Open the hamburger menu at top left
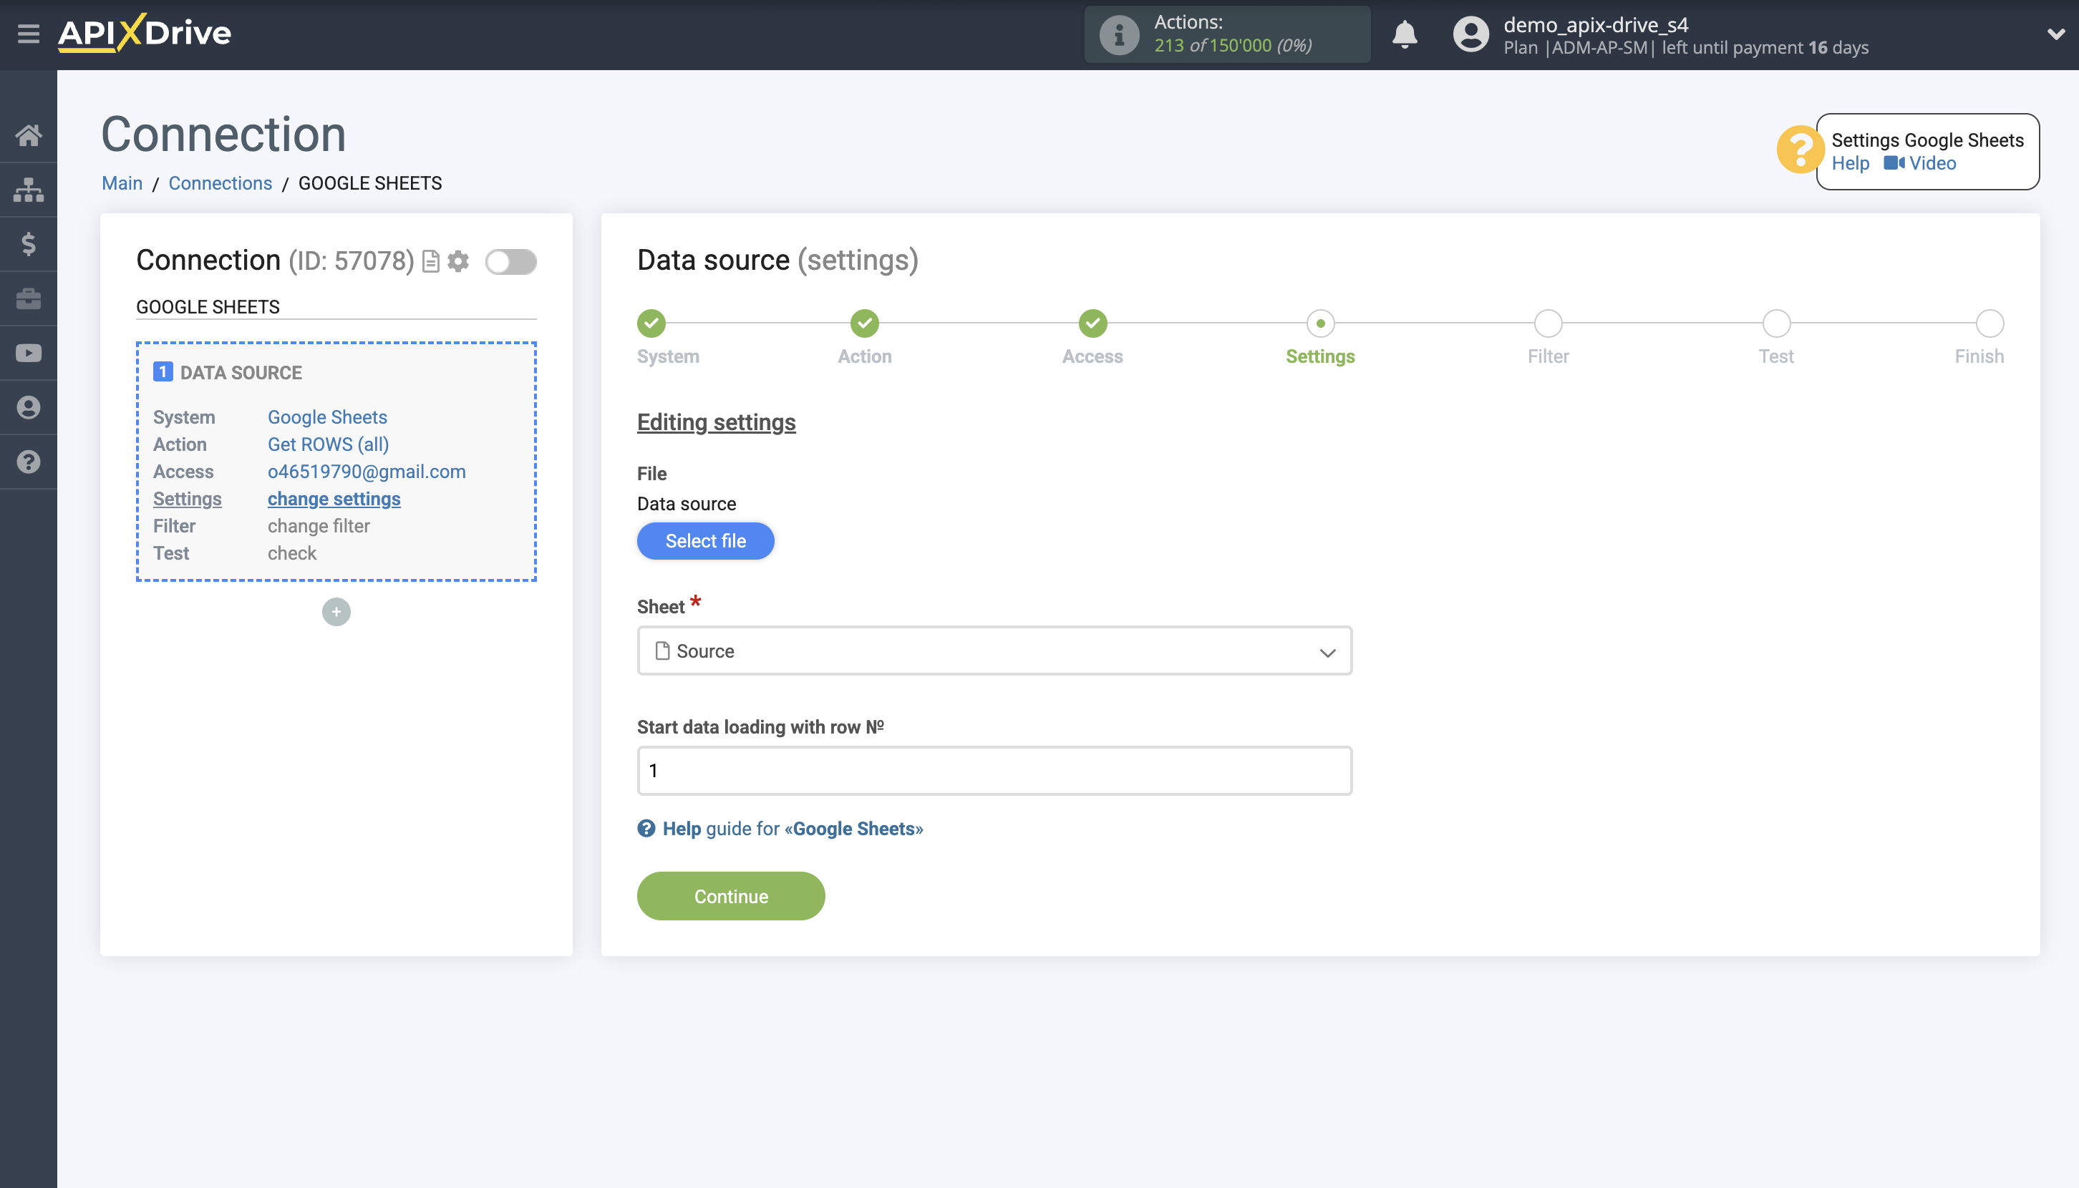Screen dimensions: 2079x1188 29,34
